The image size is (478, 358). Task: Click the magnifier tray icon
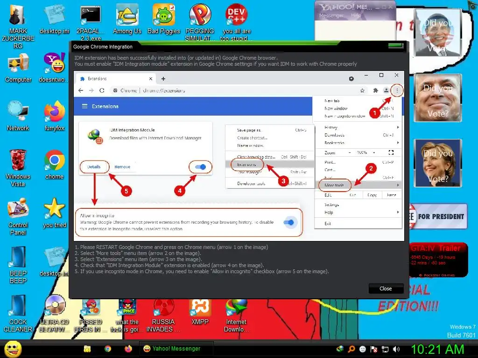[x=351, y=349]
